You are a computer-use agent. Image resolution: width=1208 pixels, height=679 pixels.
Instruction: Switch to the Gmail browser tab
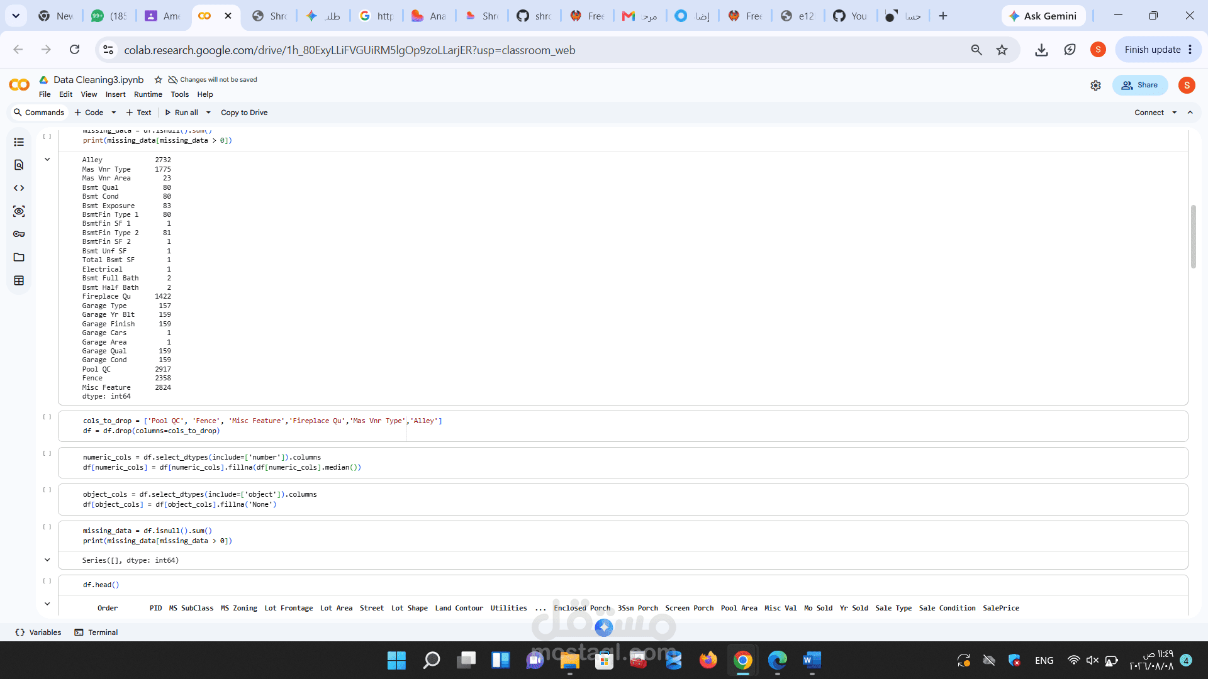[639, 16]
